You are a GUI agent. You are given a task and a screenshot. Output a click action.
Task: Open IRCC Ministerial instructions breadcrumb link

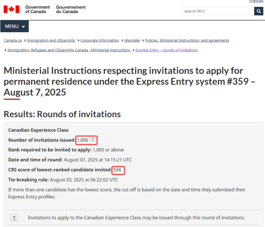[69, 50]
